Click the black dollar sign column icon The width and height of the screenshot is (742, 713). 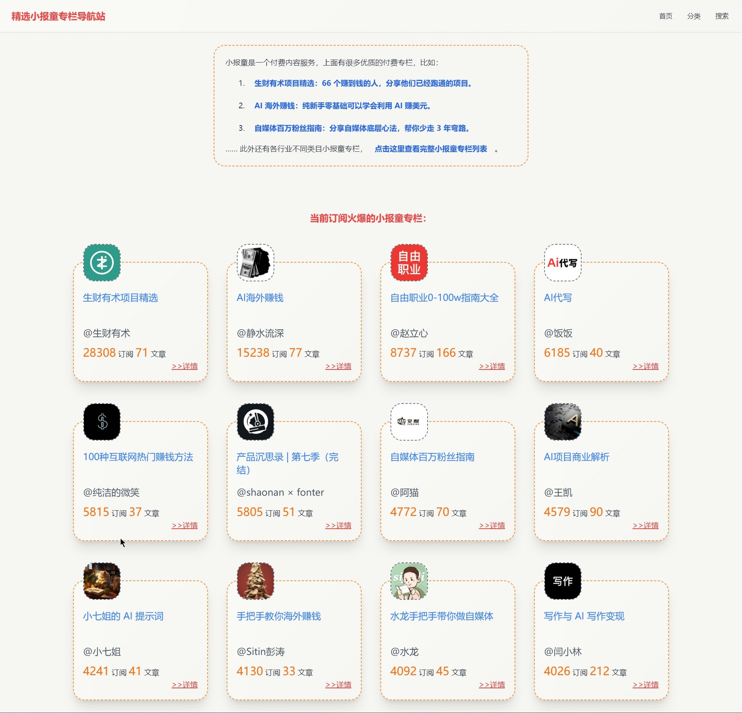(102, 422)
